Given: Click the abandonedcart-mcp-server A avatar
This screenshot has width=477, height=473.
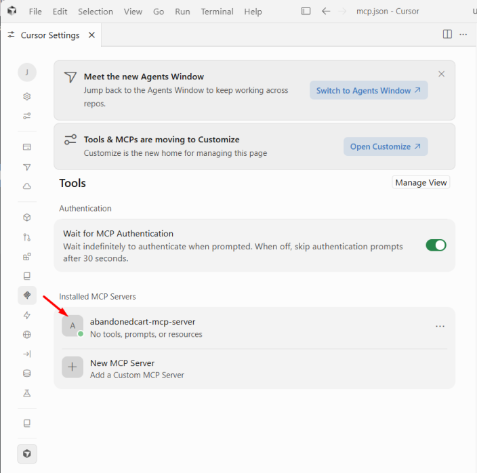Looking at the screenshot, I should [x=72, y=326].
